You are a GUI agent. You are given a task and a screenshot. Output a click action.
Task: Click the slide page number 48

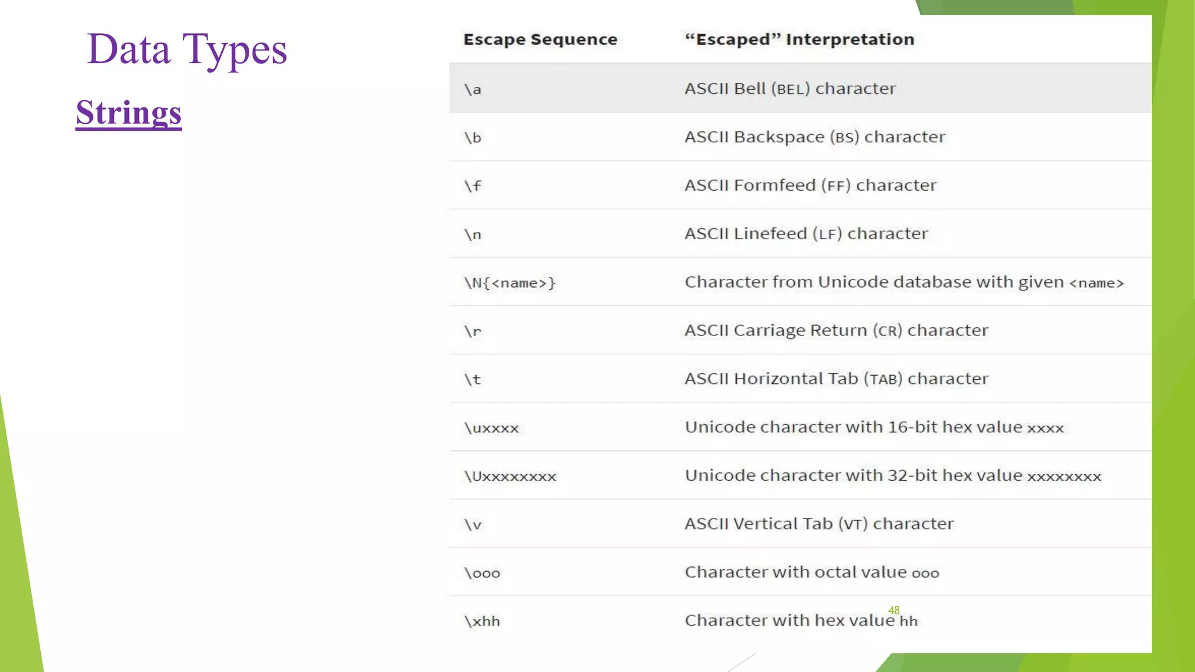[x=894, y=610]
